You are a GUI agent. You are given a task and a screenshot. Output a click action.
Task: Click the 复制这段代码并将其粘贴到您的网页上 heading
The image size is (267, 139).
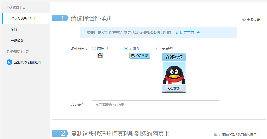coord(120,133)
